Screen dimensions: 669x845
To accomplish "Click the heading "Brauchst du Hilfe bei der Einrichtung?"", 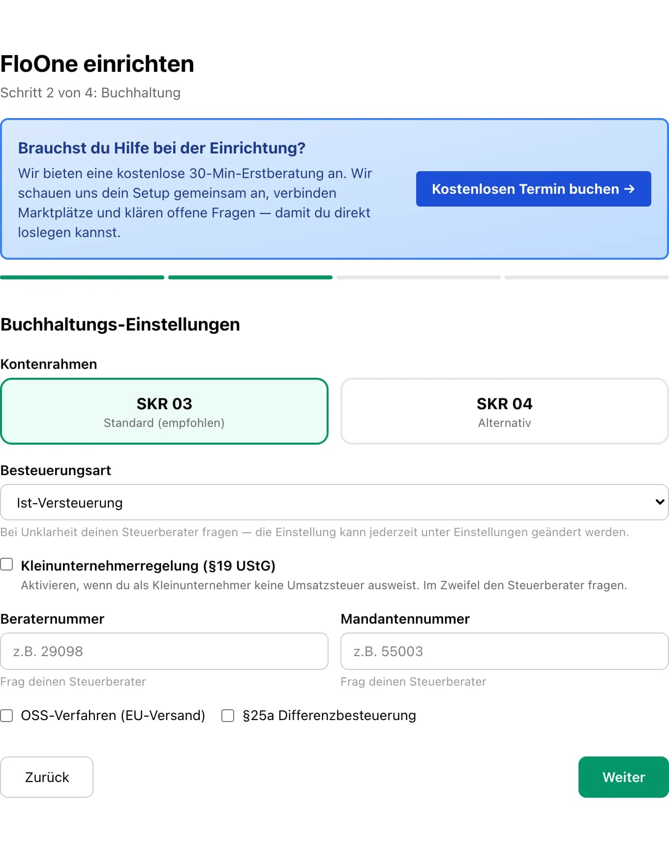I will coord(162,148).
